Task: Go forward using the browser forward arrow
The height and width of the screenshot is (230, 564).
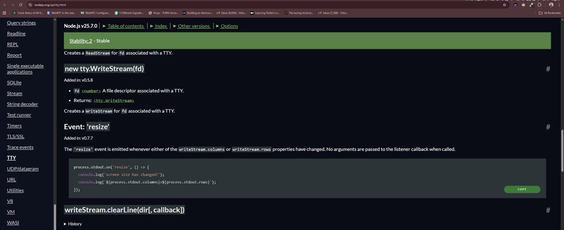Action: click(x=13, y=4)
